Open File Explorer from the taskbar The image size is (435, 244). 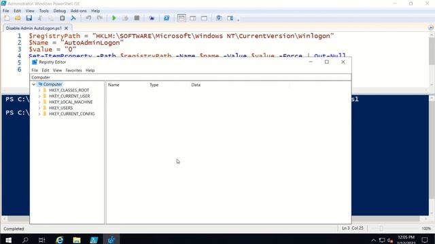(x=77, y=239)
